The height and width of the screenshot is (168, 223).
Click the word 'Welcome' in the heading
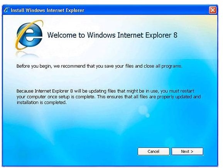(x=62, y=35)
